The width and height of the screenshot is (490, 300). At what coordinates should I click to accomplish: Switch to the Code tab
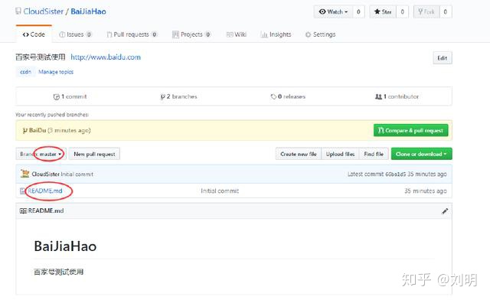(x=34, y=34)
